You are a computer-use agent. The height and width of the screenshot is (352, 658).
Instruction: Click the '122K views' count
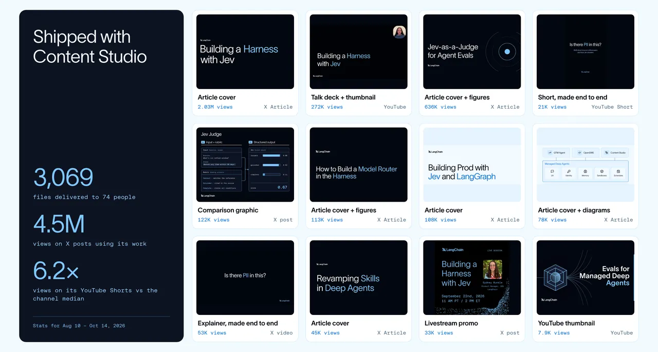click(x=214, y=220)
